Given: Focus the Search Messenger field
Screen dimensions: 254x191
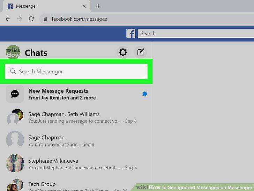Looking at the screenshot, I should coord(76,71).
